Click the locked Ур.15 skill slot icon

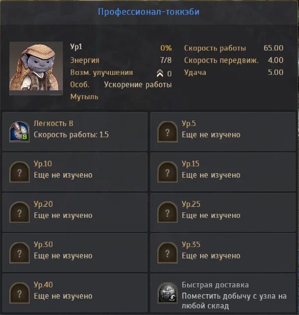click(x=167, y=172)
